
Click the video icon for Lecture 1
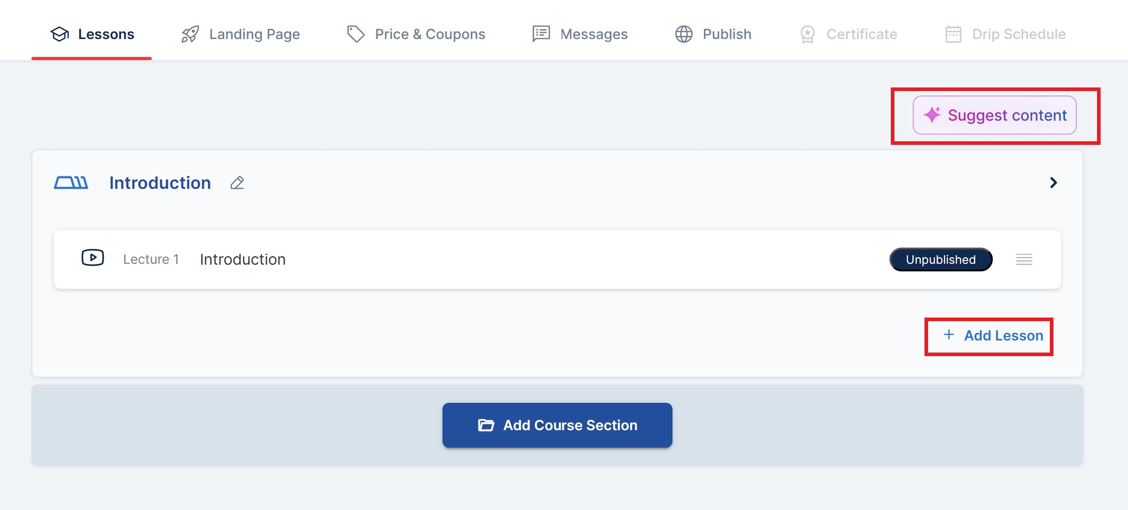(x=93, y=258)
